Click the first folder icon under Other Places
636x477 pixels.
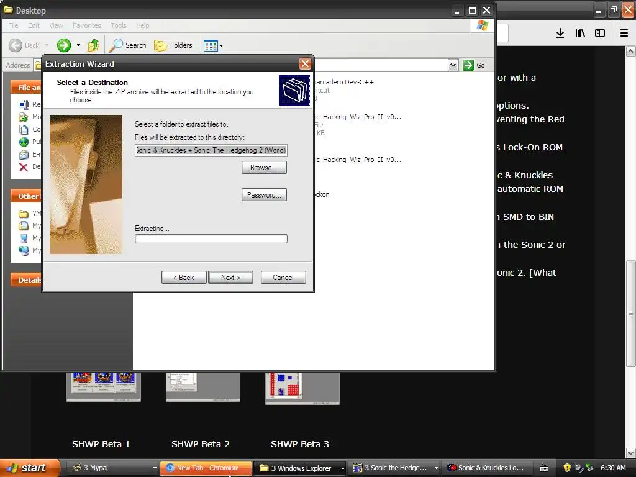tap(24, 214)
